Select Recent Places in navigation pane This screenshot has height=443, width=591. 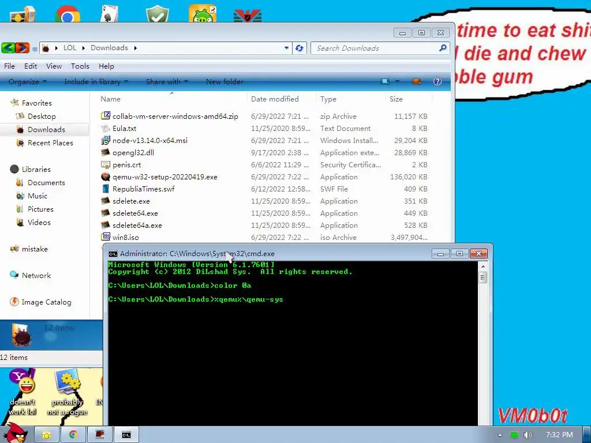(x=50, y=143)
